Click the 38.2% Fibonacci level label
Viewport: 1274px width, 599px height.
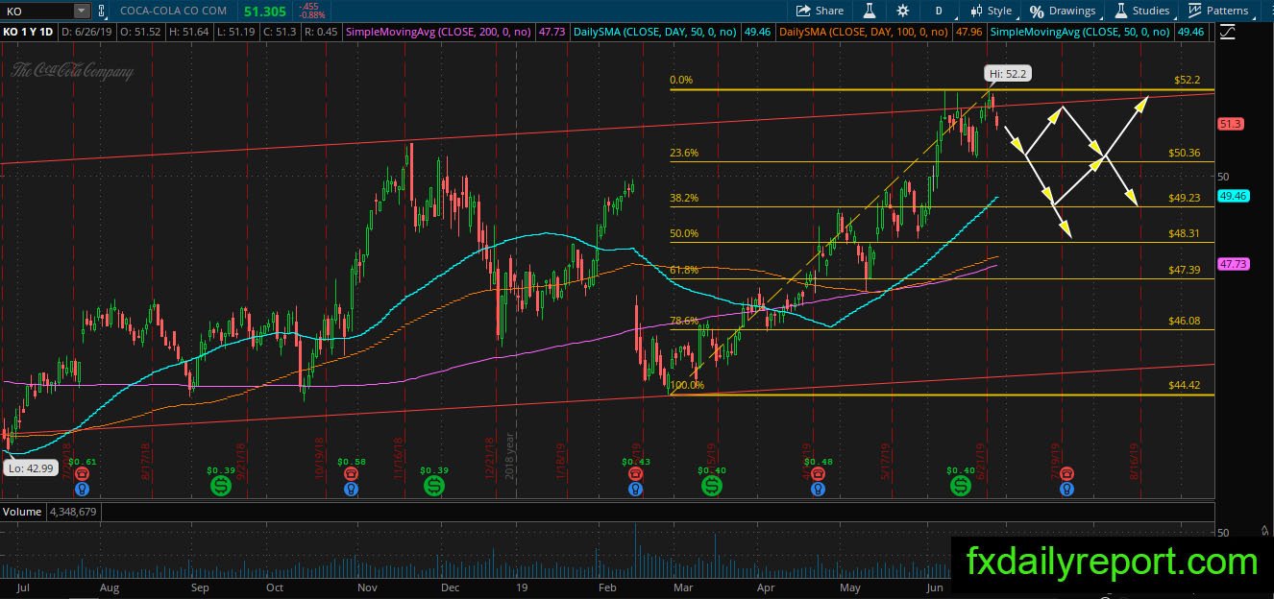pyautogui.click(x=684, y=198)
